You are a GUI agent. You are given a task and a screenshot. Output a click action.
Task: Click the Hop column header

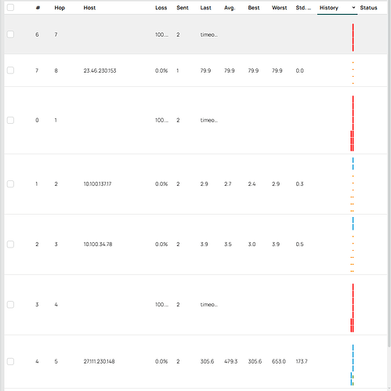click(x=60, y=8)
